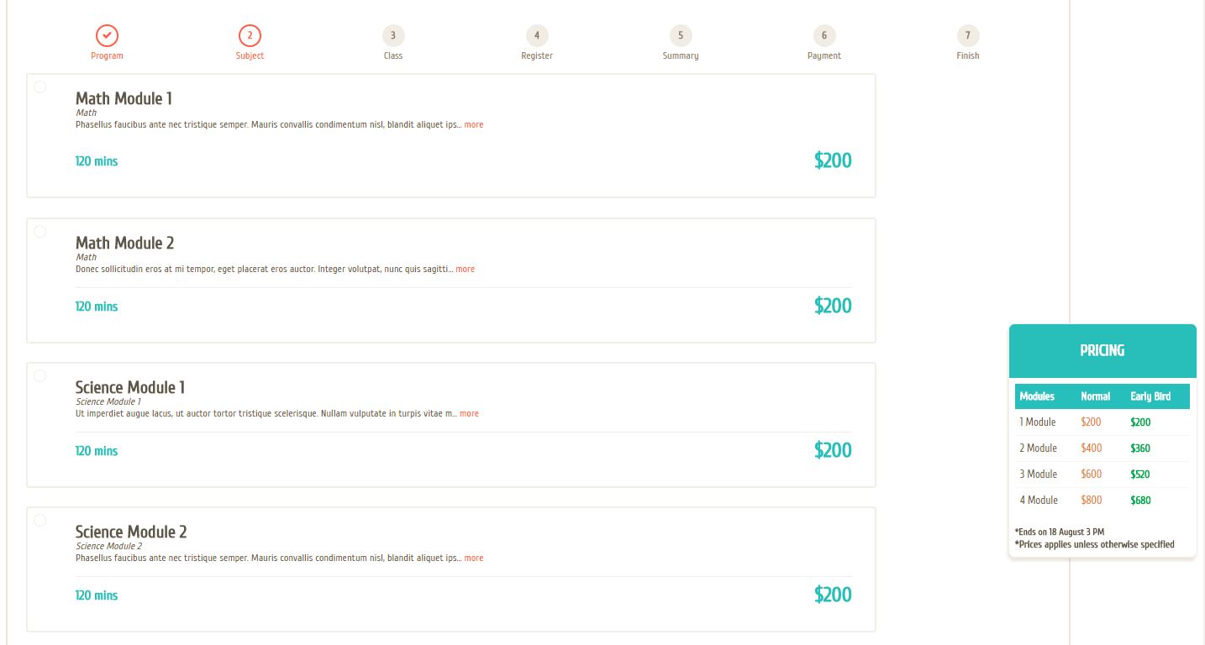Click the Early Bird column header

(1150, 396)
